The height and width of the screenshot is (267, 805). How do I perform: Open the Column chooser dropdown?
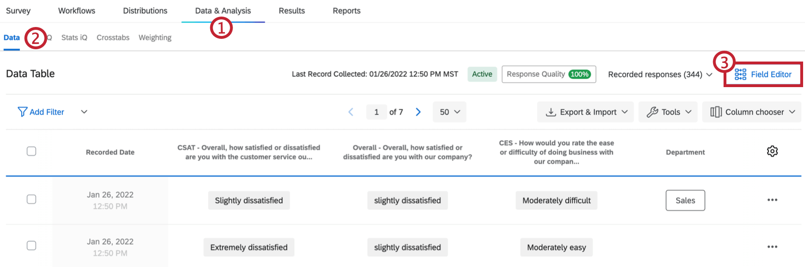pyautogui.click(x=753, y=112)
